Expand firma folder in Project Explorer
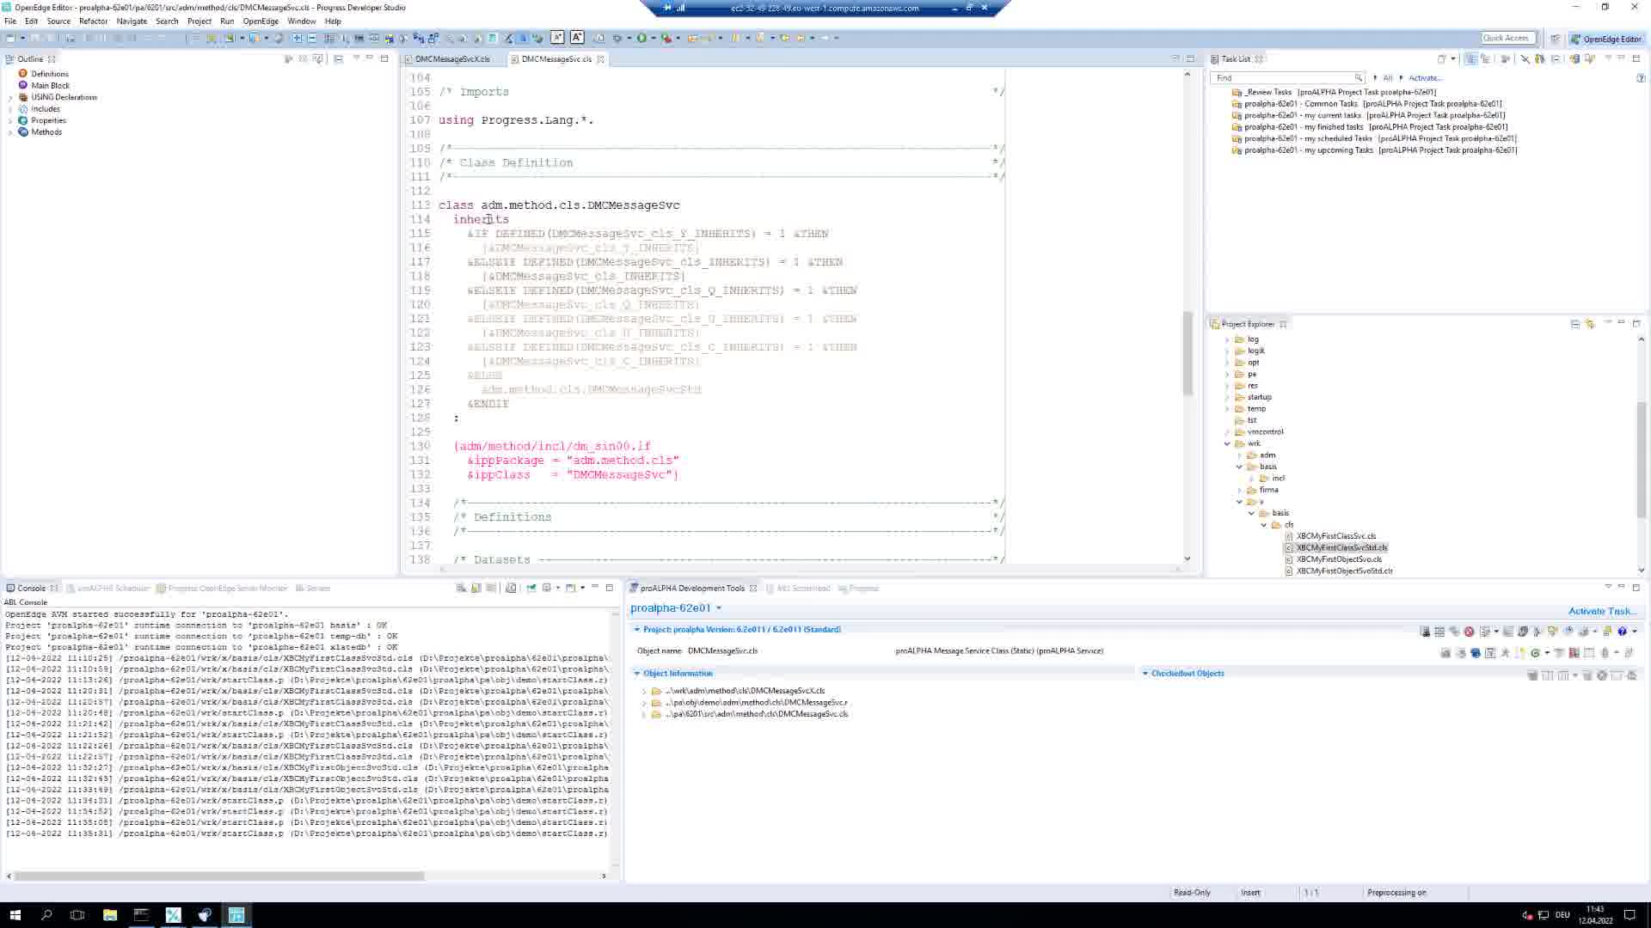The height and width of the screenshot is (928, 1651). pyautogui.click(x=1239, y=491)
